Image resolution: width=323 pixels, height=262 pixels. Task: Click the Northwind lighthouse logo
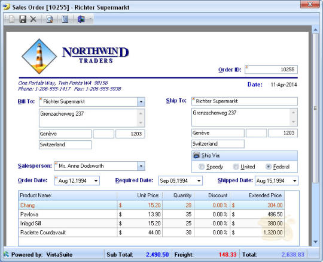(x=39, y=56)
